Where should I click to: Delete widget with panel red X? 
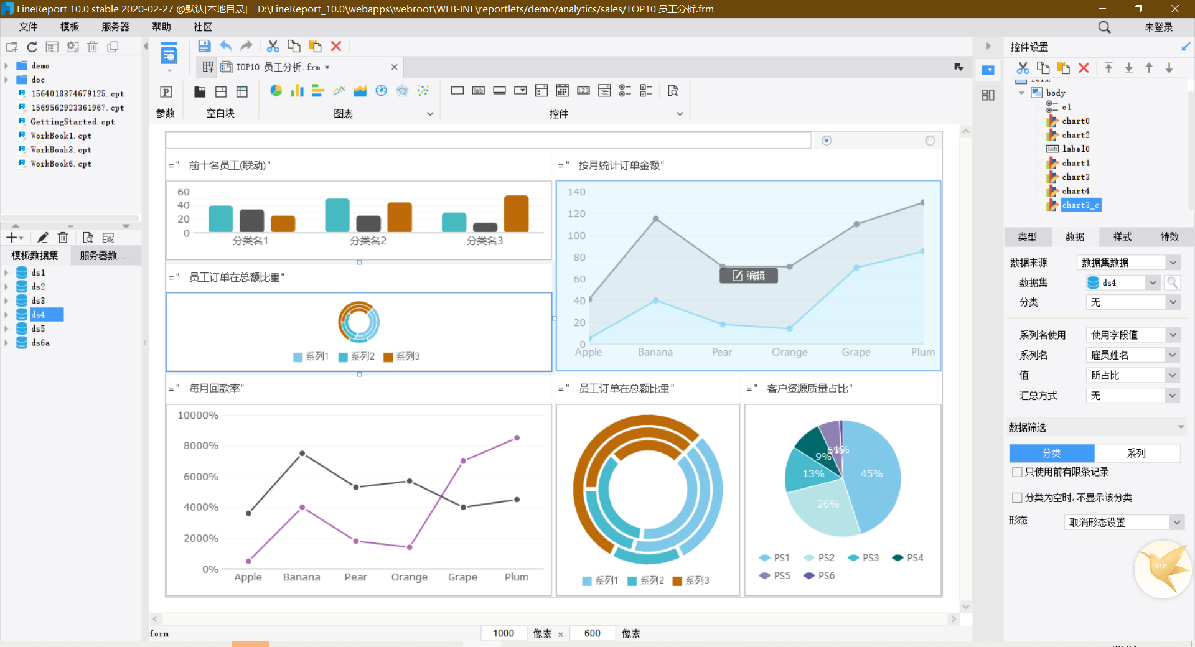[1084, 68]
